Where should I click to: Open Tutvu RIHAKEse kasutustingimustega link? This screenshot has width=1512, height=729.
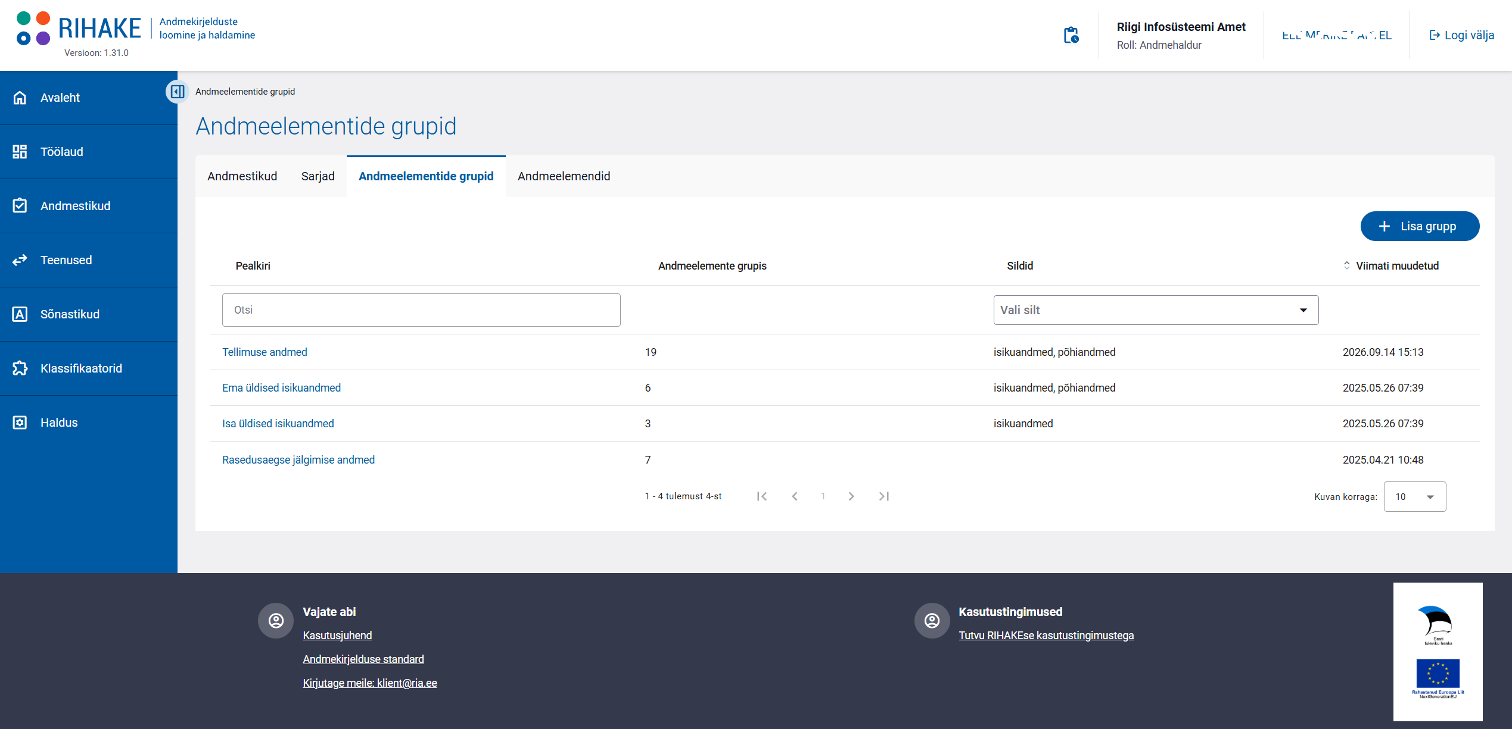coord(1046,636)
